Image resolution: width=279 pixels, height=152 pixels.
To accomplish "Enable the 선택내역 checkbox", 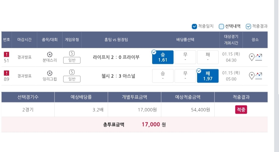I will pos(221,26).
